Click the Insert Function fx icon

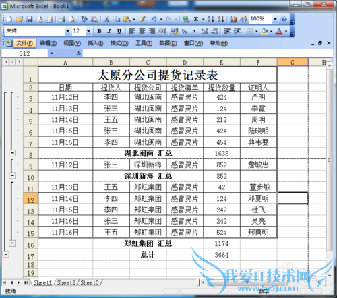pos(79,53)
